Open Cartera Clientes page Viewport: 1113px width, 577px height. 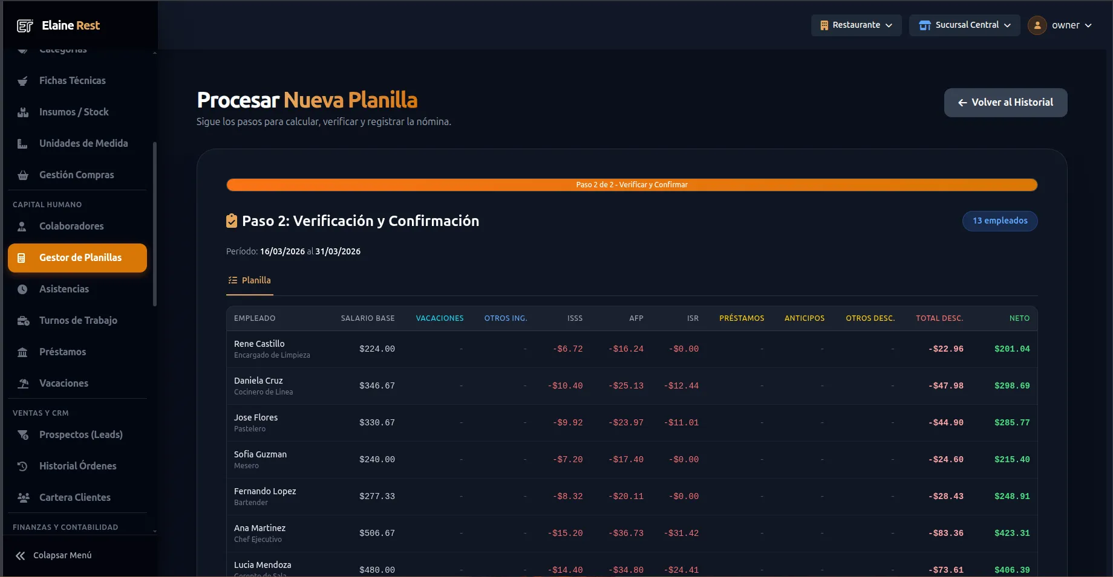(77, 498)
